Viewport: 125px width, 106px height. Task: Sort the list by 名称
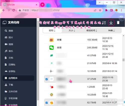click(52, 31)
